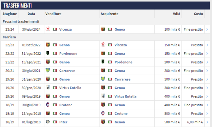The image size is (212, 127).
Task: Open details arrow for 6,00 mln € transfer
Action: 207,122
